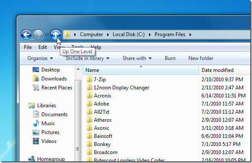This screenshot has height=163, width=252.
Task: Click the Recent Places icon in sidebar
Action: click(36, 88)
